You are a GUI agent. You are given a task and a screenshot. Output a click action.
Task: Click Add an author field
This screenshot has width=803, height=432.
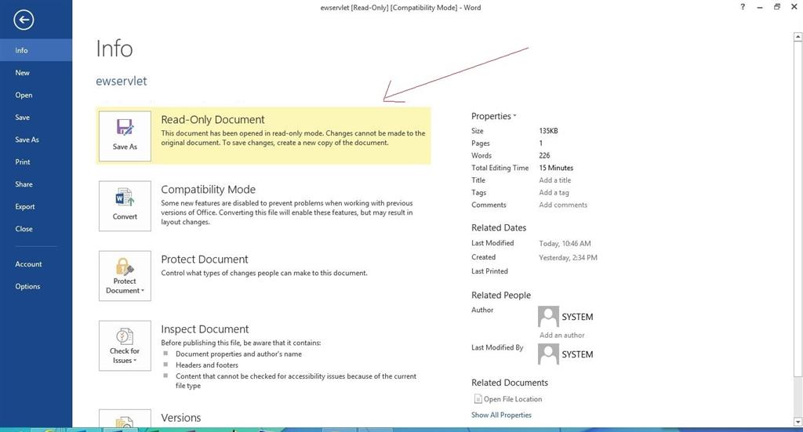[x=561, y=335]
